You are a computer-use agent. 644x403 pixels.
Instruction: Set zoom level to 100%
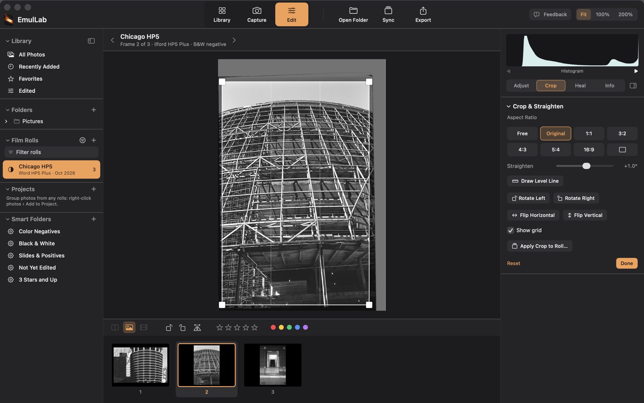click(603, 15)
